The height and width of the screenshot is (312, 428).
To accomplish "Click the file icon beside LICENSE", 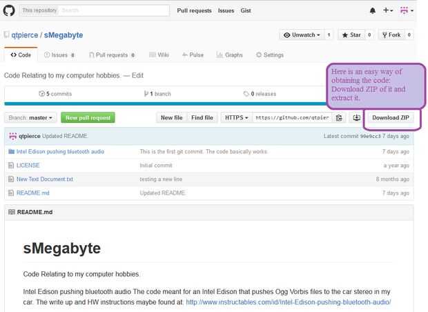I will pyautogui.click(x=11, y=165).
